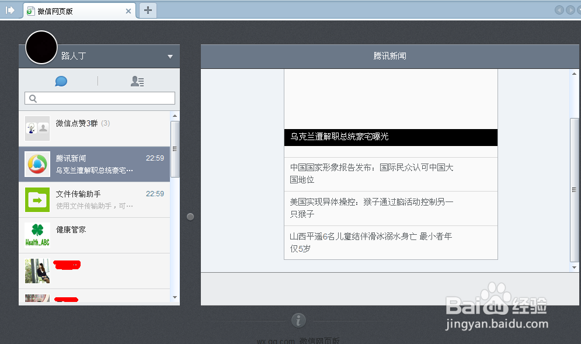Image resolution: width=581 pixels, height=344 pixels.
Task: Click the browser sidebar toggle arrow icon
Action: (10, 10)
